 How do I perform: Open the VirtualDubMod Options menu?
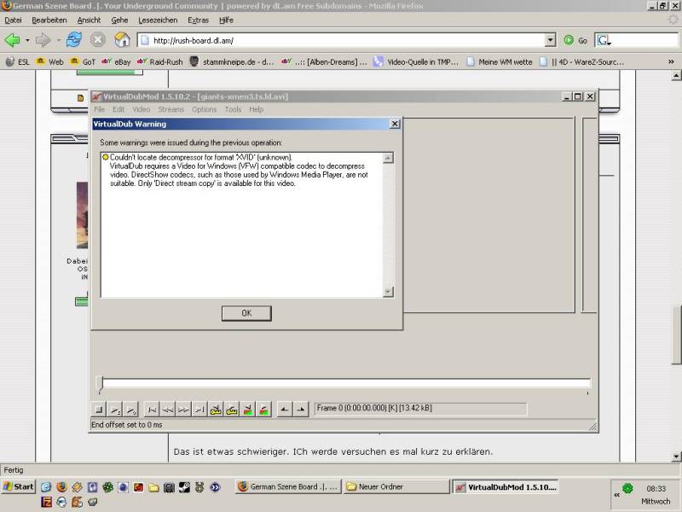[x=204, y=109]
